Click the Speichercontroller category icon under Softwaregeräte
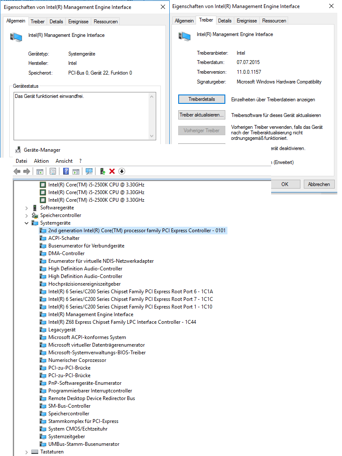The width and height of the screenshot is (342, 456). 35,215
